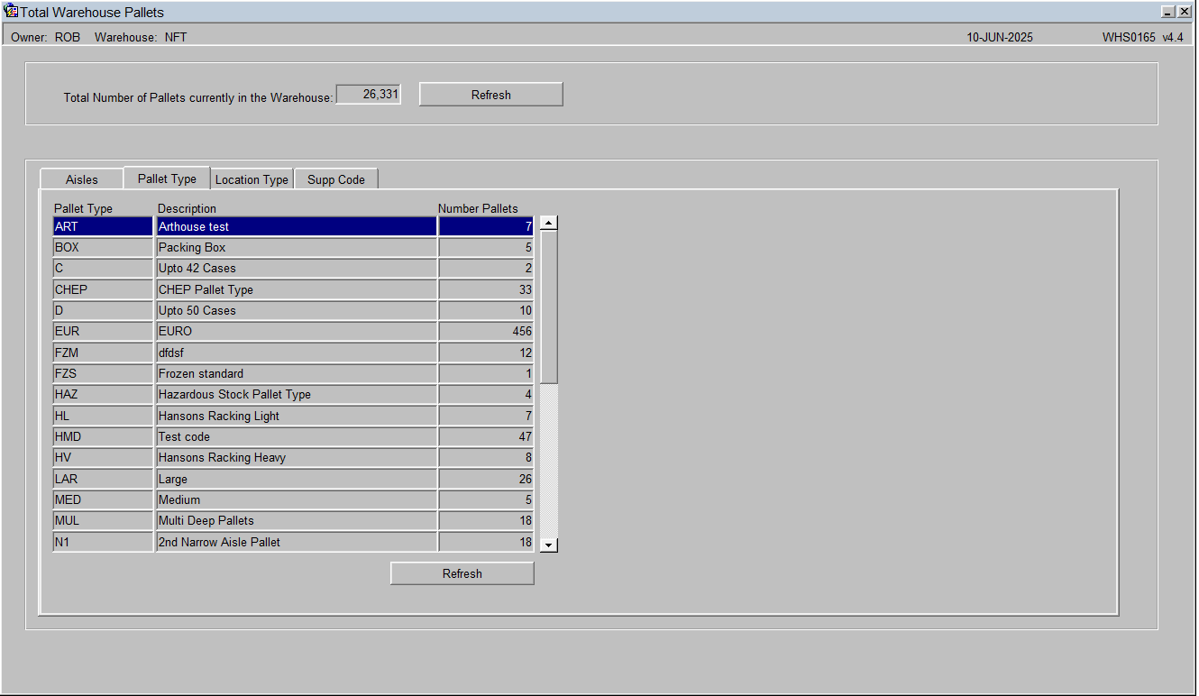Click the Upto 42 Cases description
This screenshot has width=1199, height=696.
tap(297, 268)
